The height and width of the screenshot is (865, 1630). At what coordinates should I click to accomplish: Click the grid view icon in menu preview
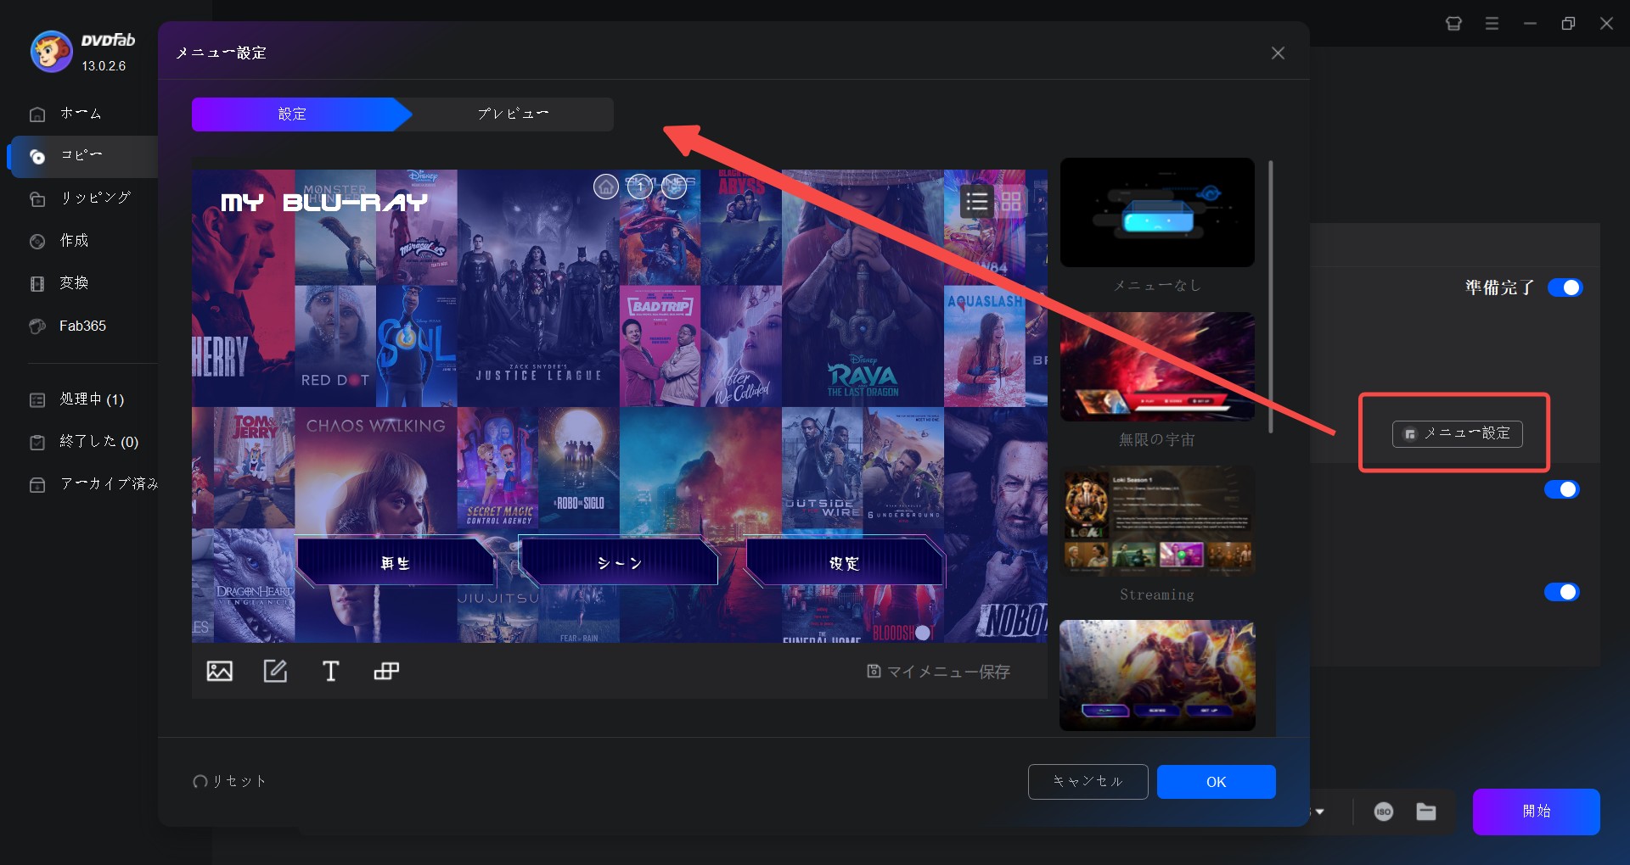point(1011,201)
